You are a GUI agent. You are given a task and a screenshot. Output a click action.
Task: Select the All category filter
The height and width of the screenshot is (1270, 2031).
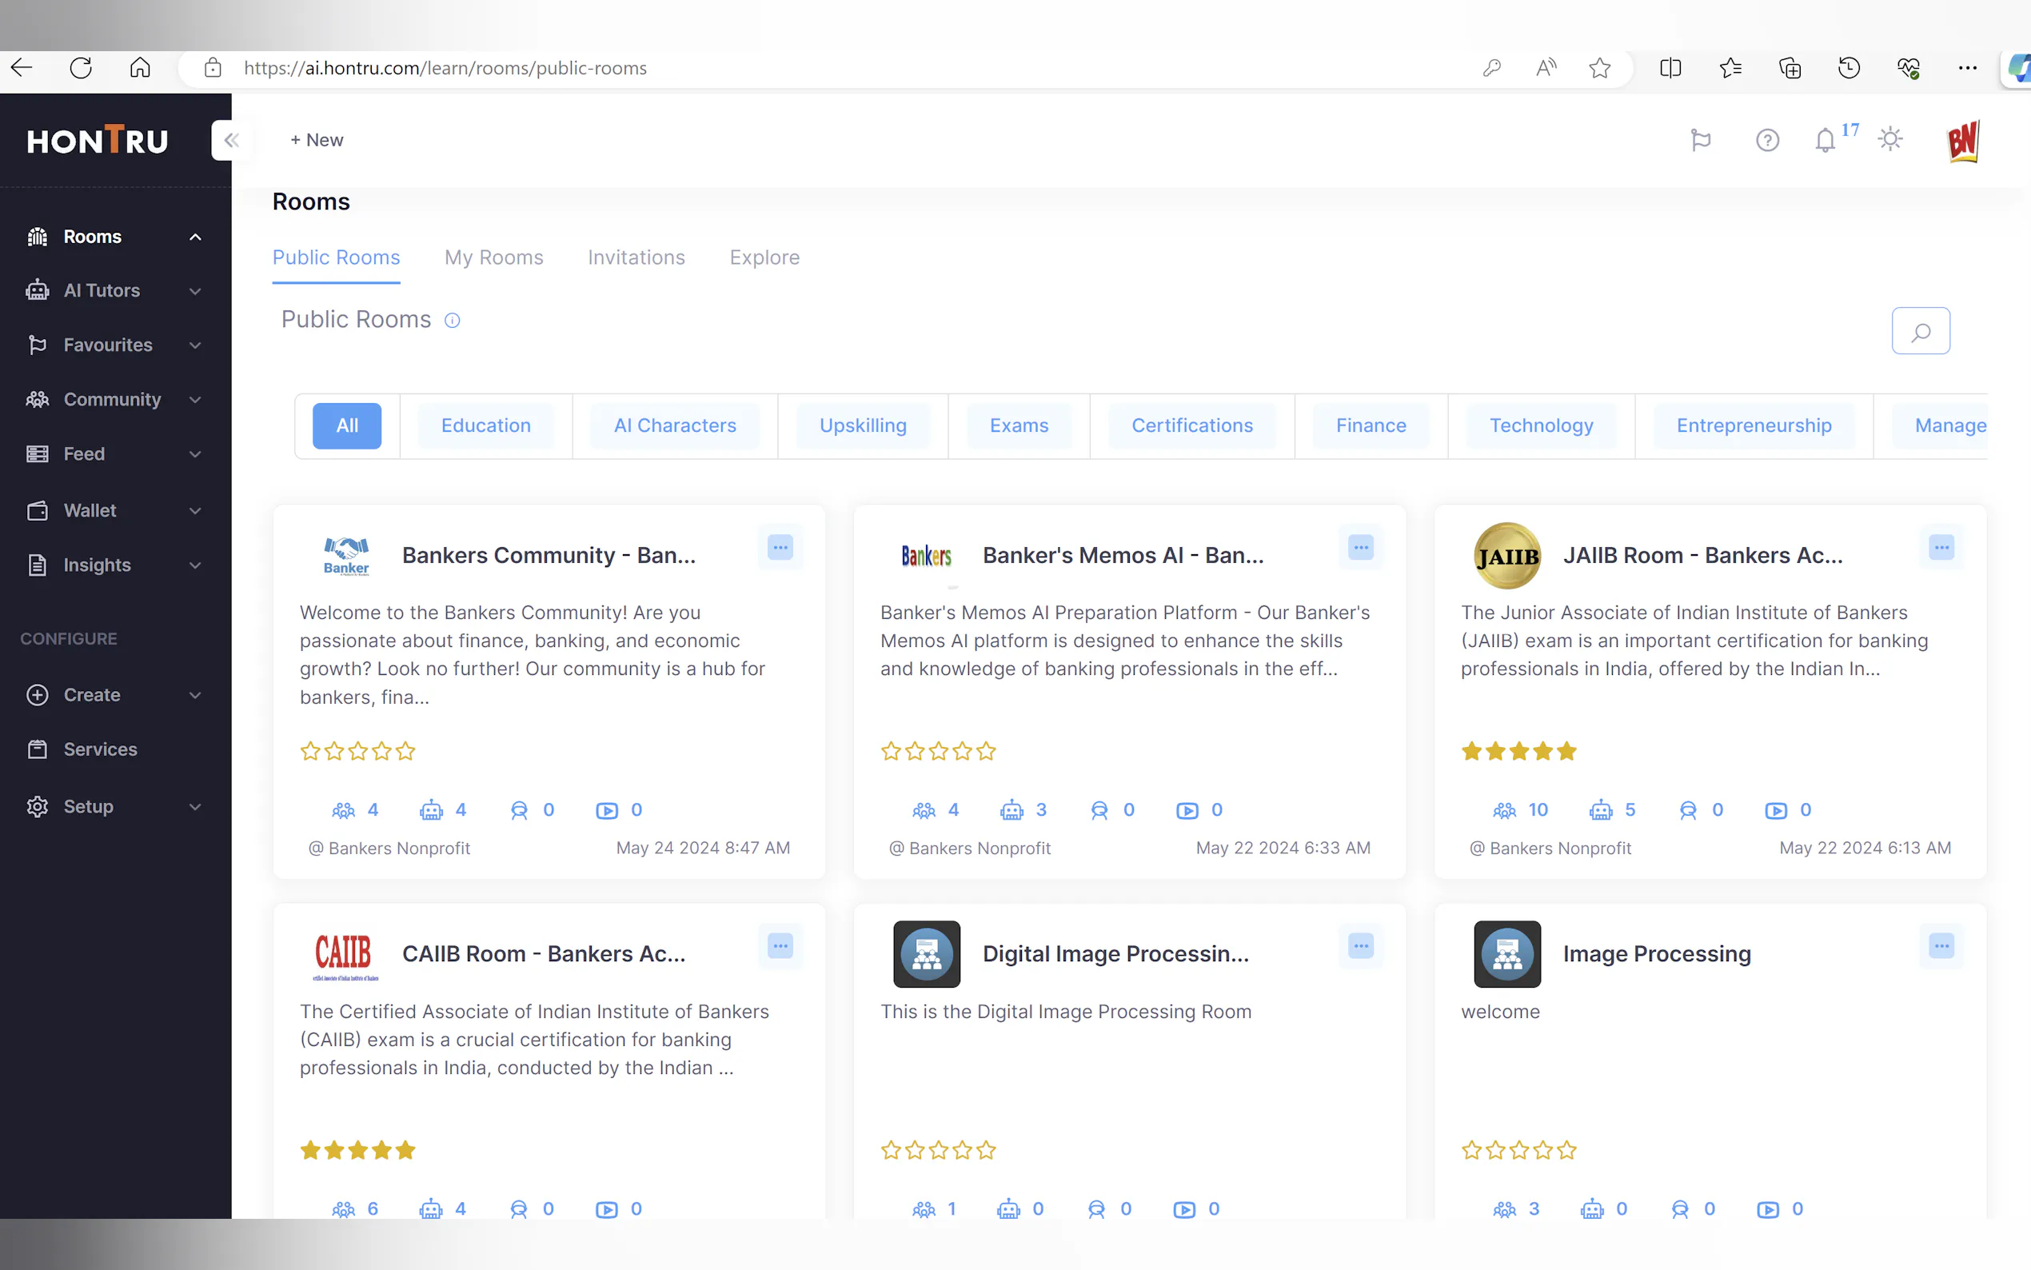click(347, 425)
